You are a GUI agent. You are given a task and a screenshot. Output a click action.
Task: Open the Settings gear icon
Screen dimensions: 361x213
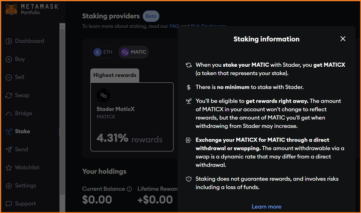9,186
